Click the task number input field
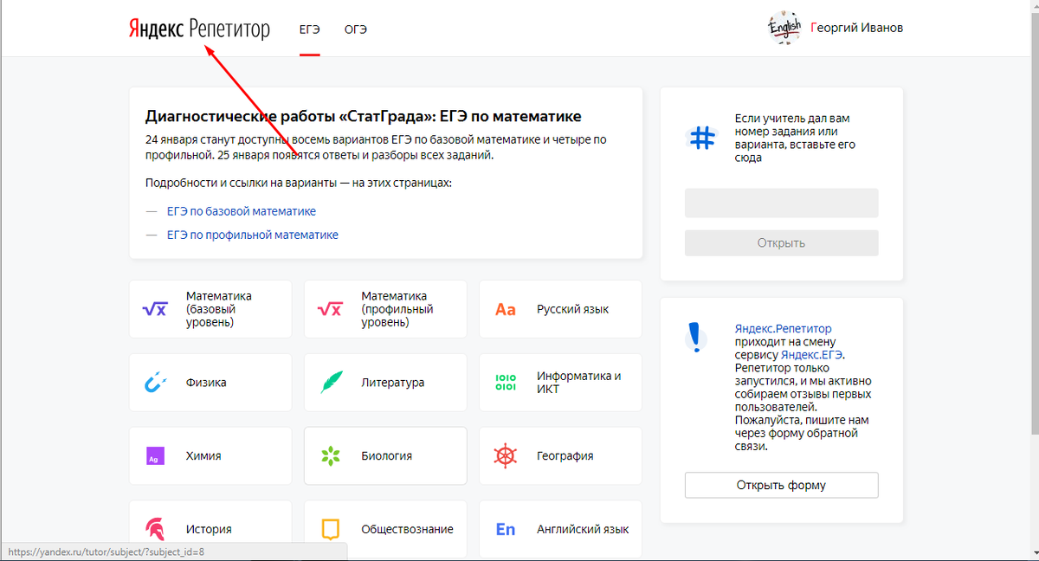The height and width of the screenshot is (561, 1039). (x=781, y=203)
